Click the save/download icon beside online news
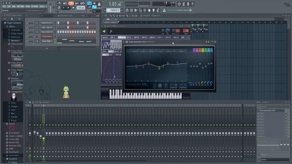This screenshot has height=164, width=292. (x=164, y=10)
